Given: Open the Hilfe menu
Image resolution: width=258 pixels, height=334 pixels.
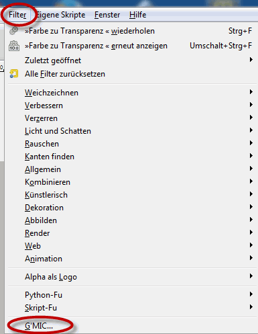Looking at the screenshot, I should click(x=138, y=15).
